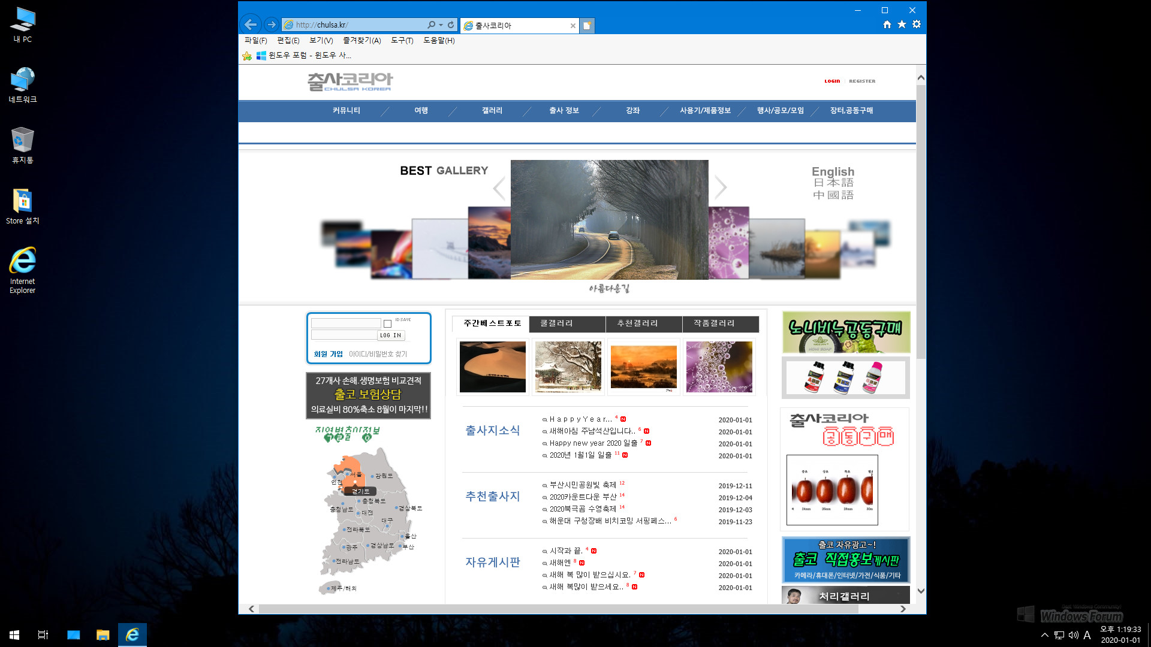
Task: Click the 출사코리아 site logo
Action: click(x=350, y=81)
